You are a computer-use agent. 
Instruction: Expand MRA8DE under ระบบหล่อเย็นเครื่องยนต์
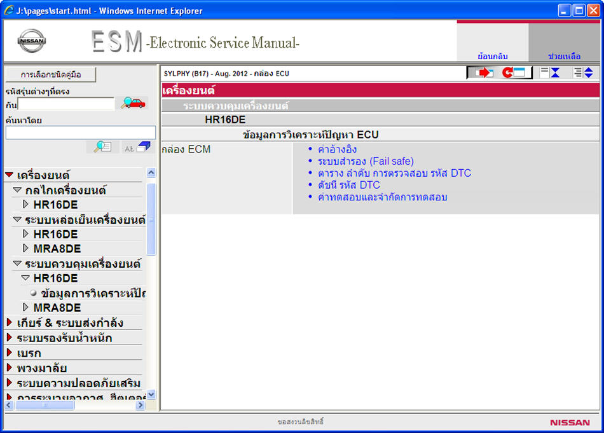pos(26,249)
